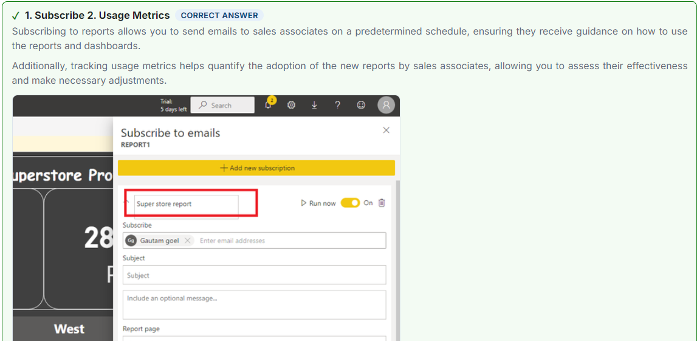Click the West region label

click(69, 329)
